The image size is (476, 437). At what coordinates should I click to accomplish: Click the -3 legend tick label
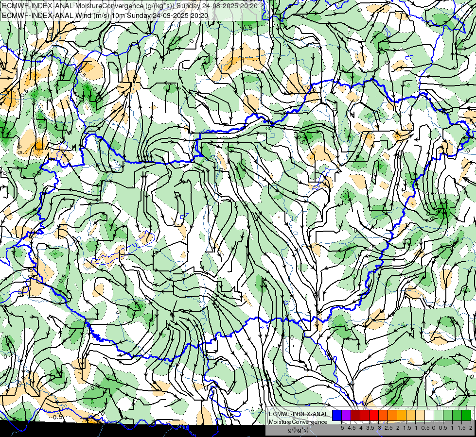point(379,428)
